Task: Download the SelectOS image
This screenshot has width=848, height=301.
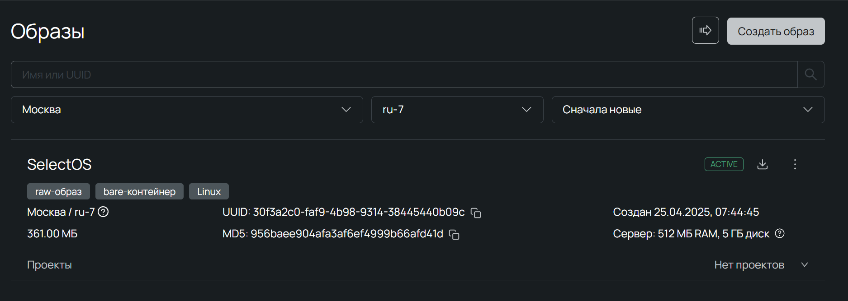Action: coord(763,164)
